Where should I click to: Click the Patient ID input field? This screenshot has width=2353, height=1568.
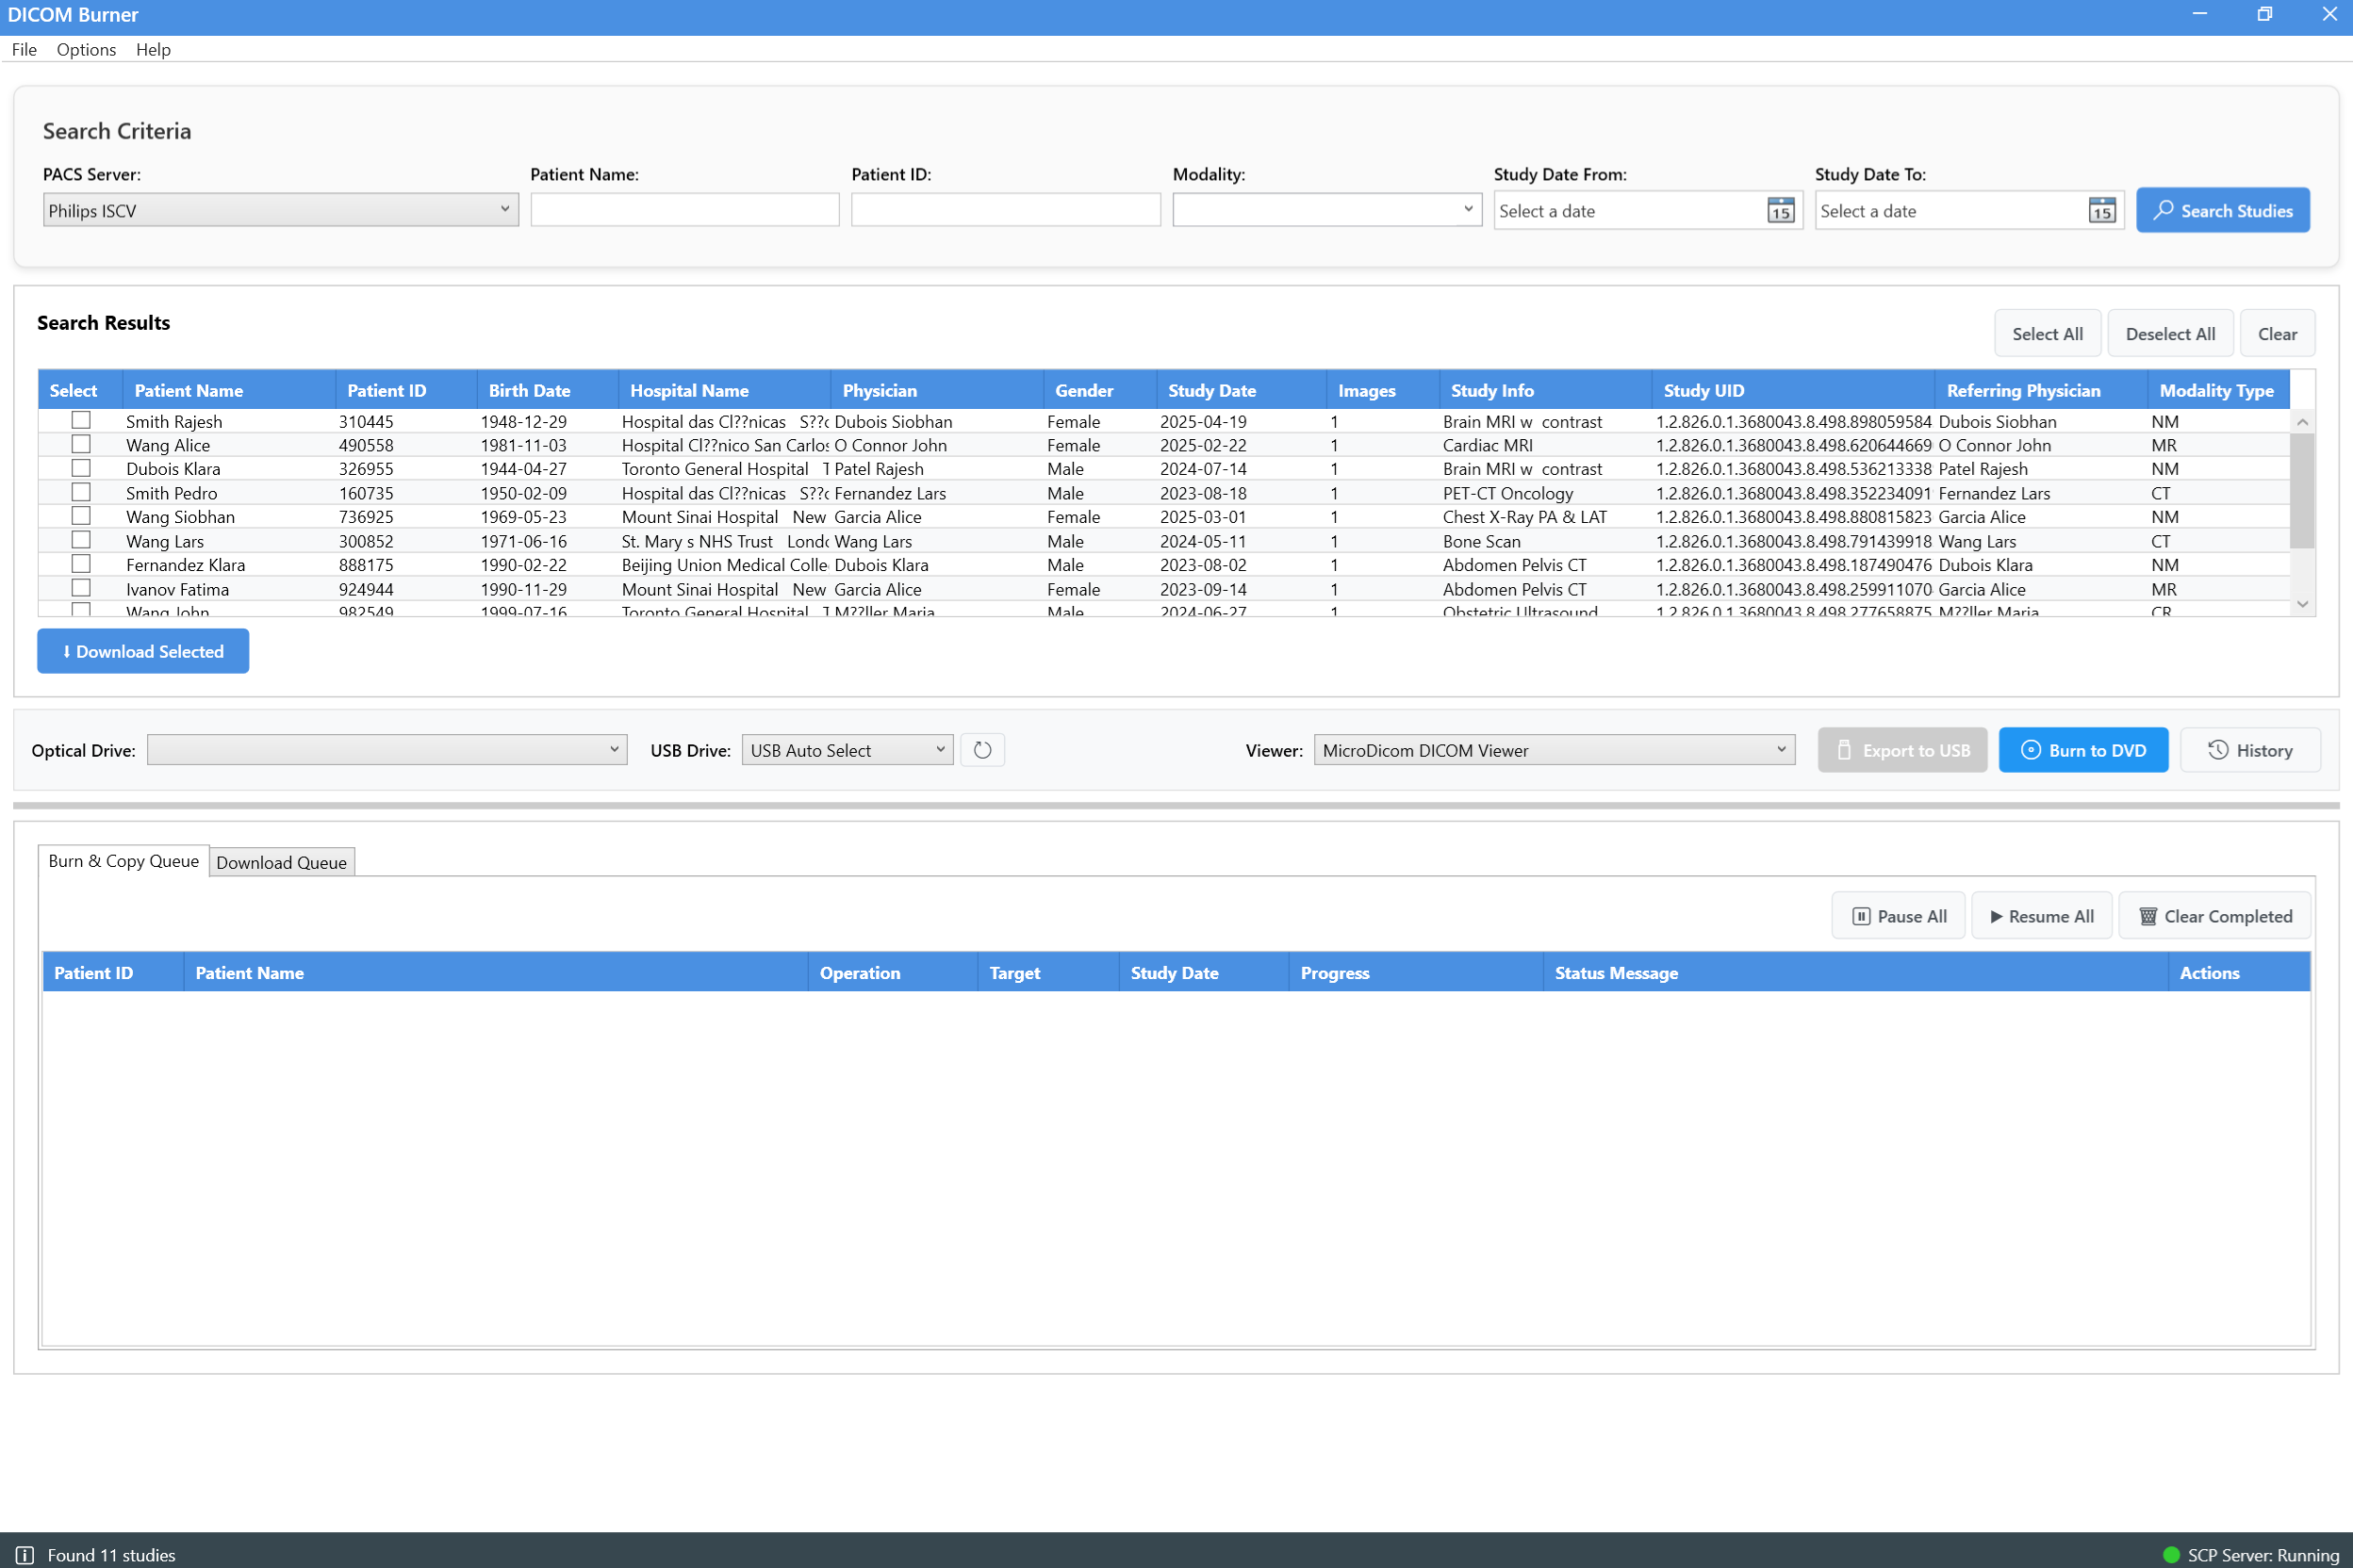click(x=1006, y=210)
